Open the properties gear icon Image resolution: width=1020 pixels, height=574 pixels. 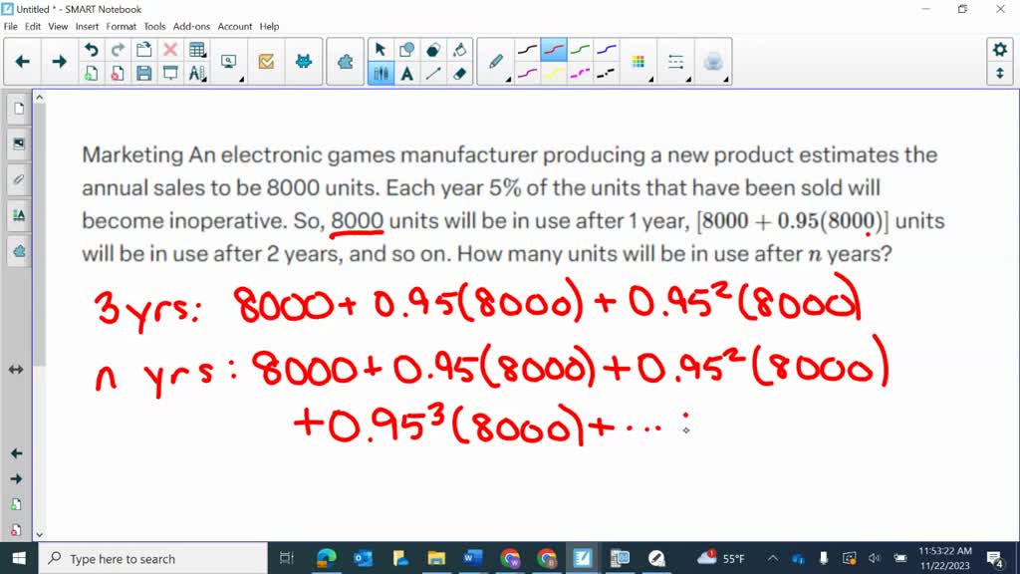[1001, 47]
